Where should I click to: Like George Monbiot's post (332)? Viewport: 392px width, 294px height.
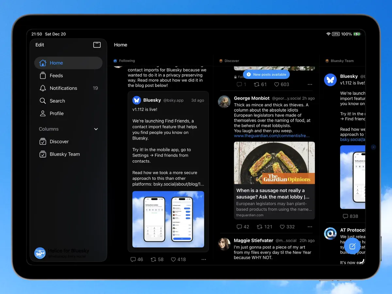(287, 227)
